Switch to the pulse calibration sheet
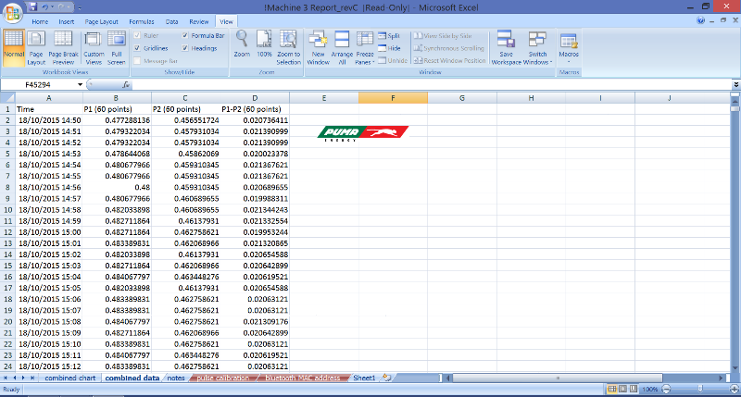 [222, 378]
